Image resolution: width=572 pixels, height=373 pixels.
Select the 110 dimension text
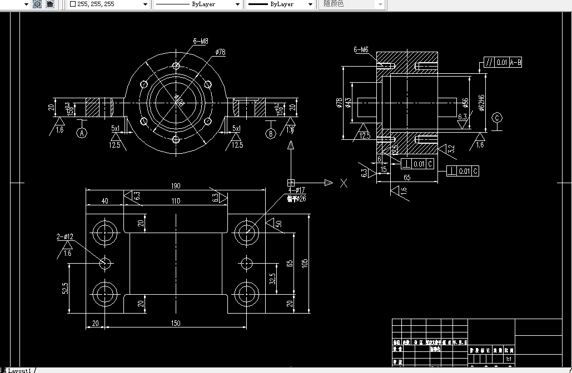tap(176, 201)
